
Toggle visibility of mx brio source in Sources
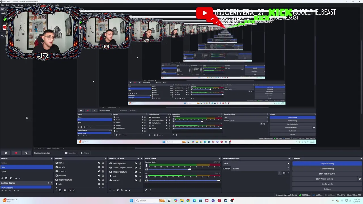click(x=99, y=167)
